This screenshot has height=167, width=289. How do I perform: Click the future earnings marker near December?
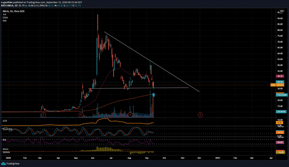click(x=201, y=115)
